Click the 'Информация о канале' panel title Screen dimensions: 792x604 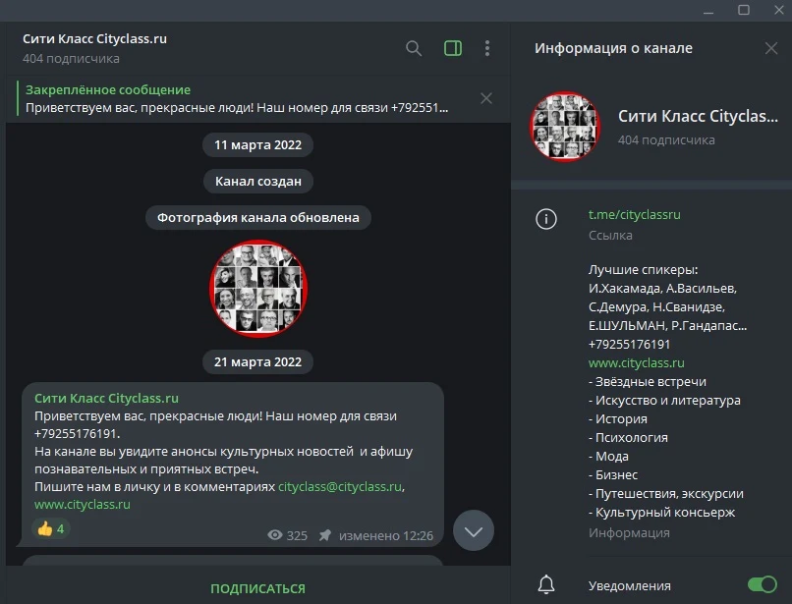tap(613, 48)
